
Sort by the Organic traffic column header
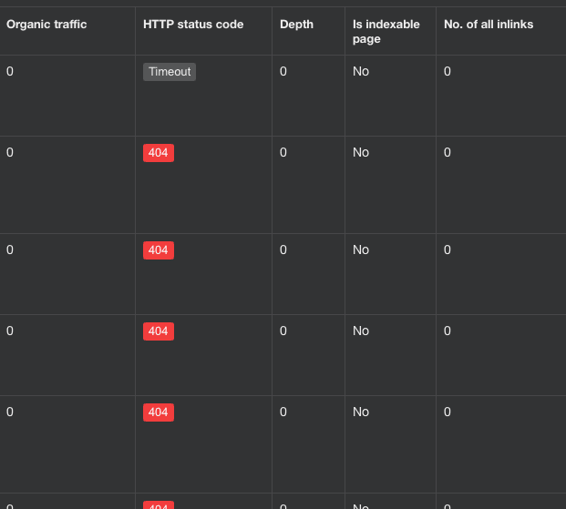(46, 25)
